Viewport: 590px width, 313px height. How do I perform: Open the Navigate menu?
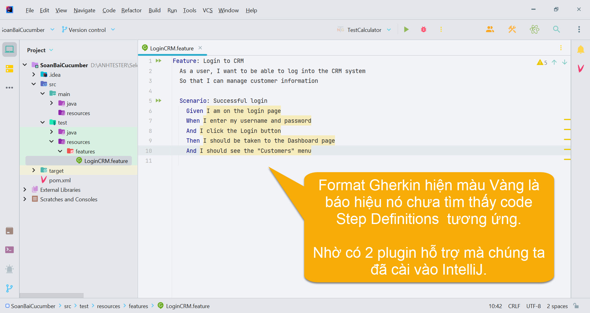point(85,10)
